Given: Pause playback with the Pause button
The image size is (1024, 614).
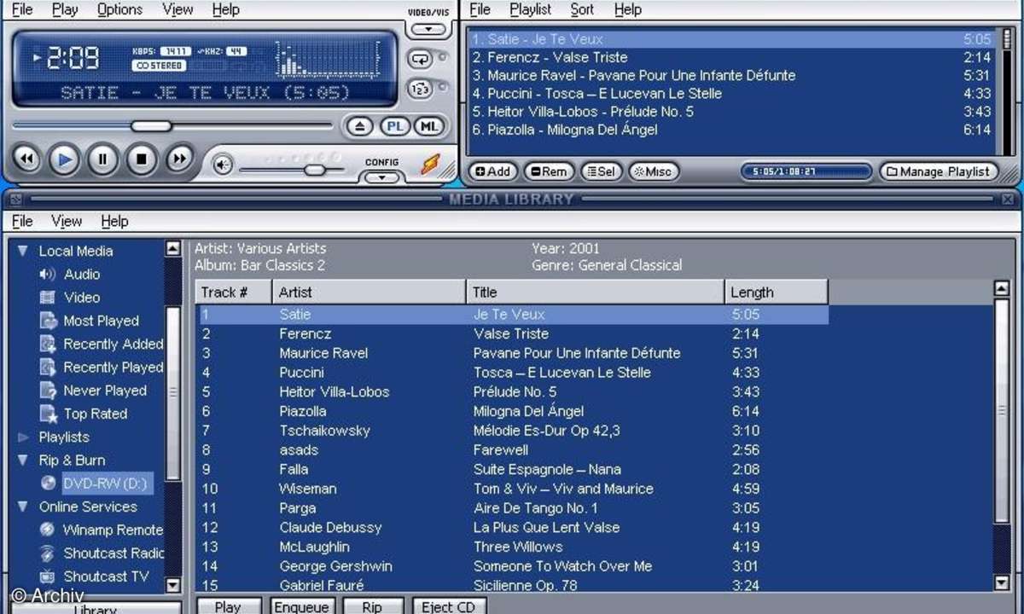Looking at the screenshot, I should click(x=102, y=159).
